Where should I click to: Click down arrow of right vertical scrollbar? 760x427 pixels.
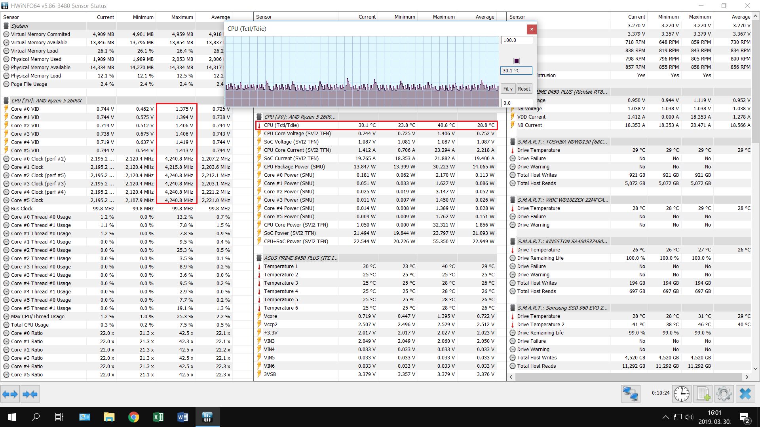(x=755, y=368)
